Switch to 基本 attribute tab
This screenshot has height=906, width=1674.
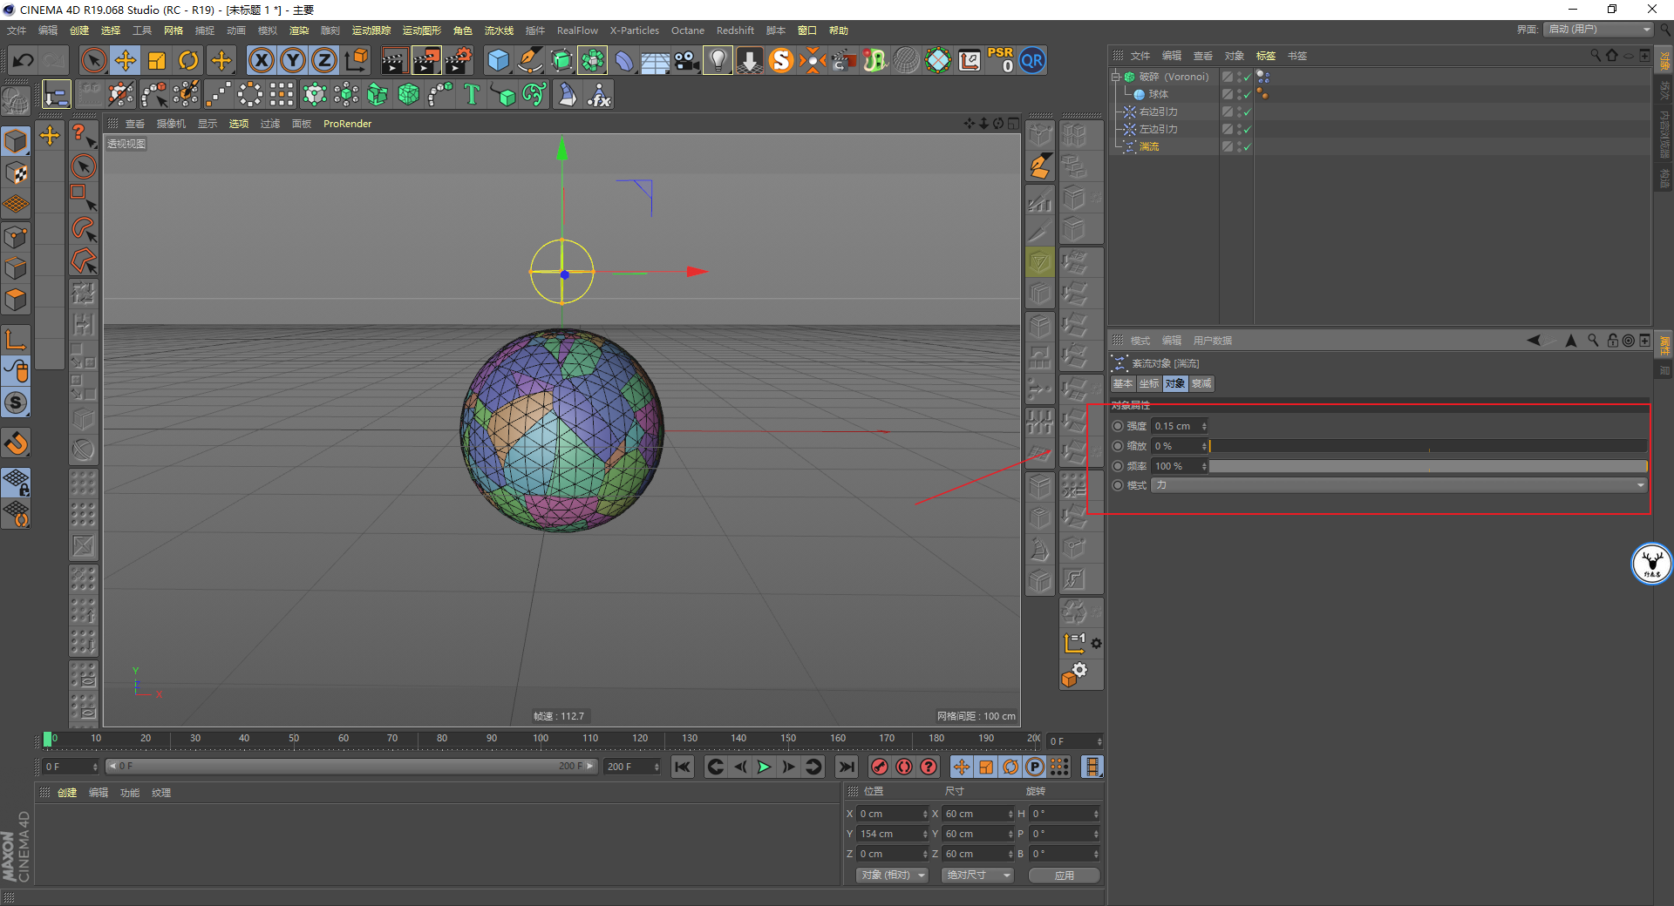(1123, 383)
